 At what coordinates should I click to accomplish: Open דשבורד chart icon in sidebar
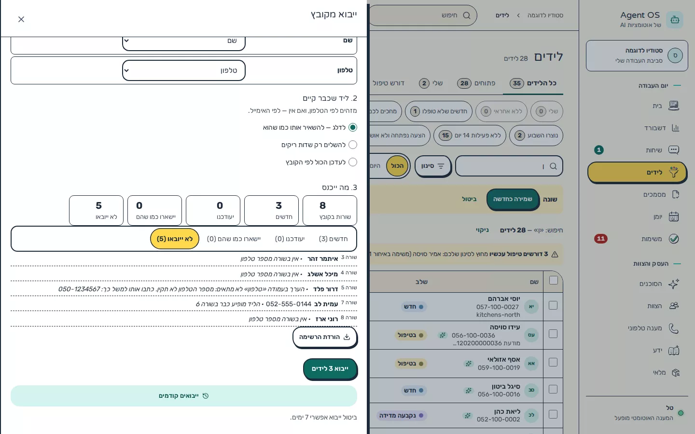click(x=675, y=128)
